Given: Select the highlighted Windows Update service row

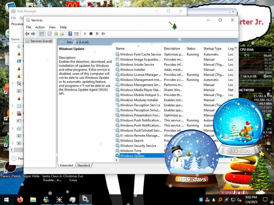Looking at the screenshot, I should [140, 156].
